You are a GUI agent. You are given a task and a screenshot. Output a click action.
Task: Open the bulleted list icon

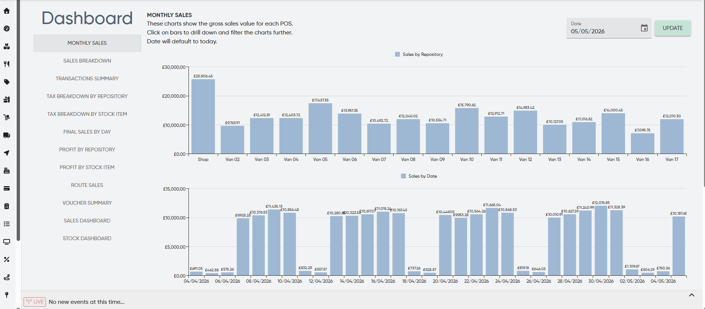click(x=7, y=224)
